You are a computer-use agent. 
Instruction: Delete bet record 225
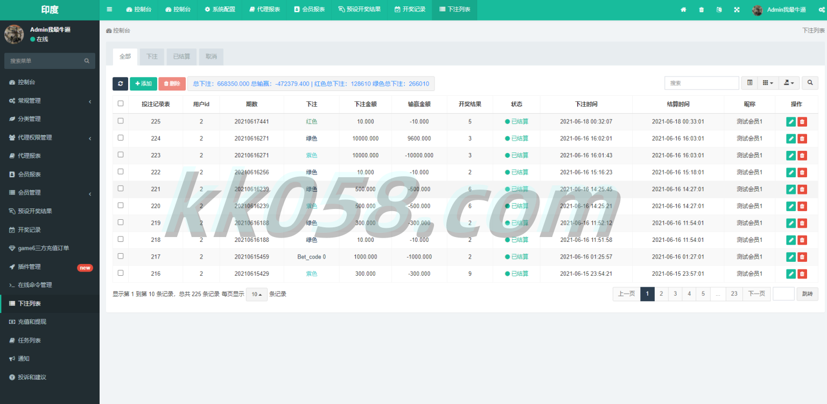click(802, 122)
